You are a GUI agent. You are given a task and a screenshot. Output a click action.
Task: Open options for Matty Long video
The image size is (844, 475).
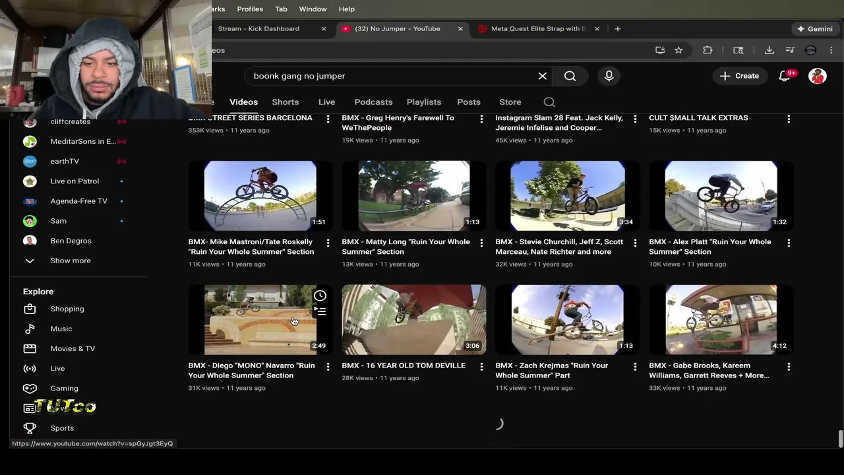[x=481, y=243]
